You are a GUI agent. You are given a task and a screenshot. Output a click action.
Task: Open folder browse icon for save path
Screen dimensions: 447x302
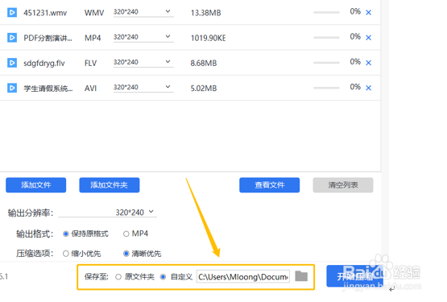[301, 276]
